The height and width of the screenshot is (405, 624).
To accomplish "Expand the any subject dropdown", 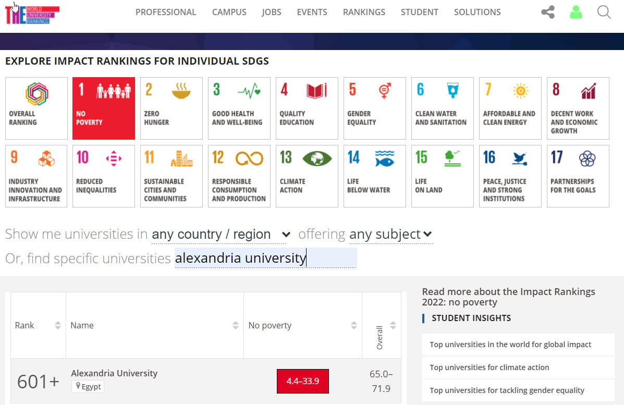I will point(390,235).
